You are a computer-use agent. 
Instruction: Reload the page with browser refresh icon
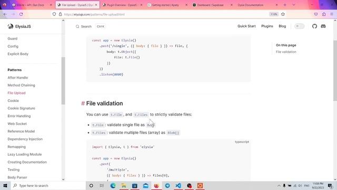click(21, 14)
